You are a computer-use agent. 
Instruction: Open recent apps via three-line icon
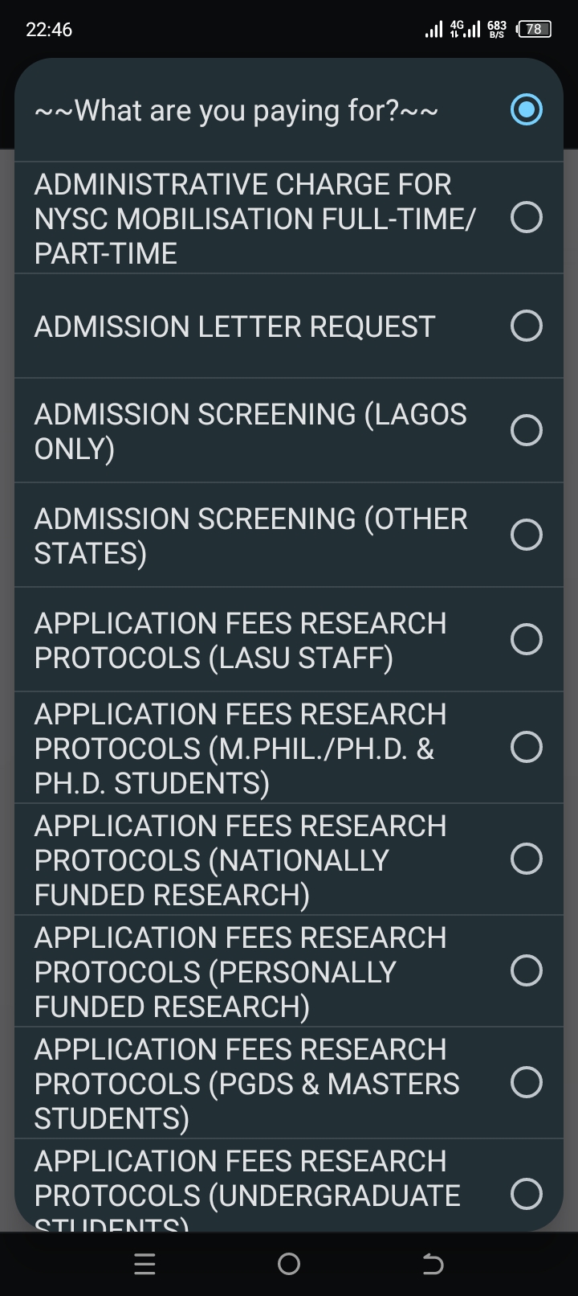pyautogui.click(x=144, y=1264)
